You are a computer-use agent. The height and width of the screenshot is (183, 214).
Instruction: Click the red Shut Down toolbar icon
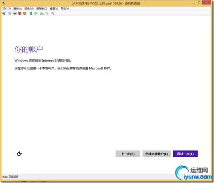pyautogui.click(x=20, y=14)
